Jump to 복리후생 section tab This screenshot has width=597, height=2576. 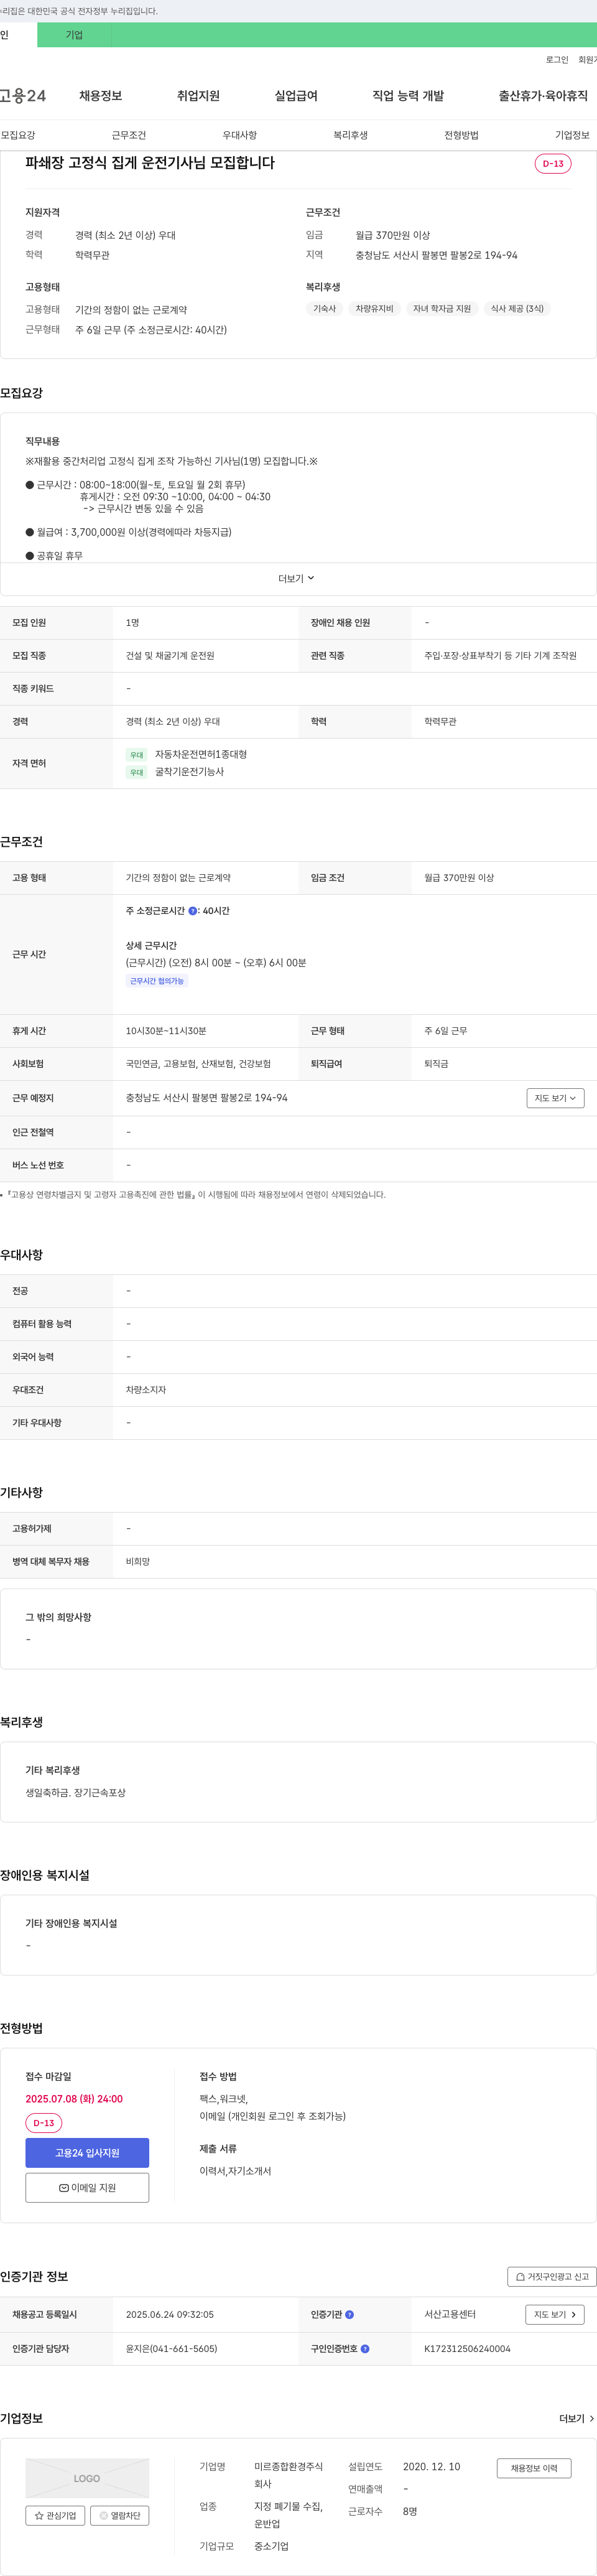[351, 135]
